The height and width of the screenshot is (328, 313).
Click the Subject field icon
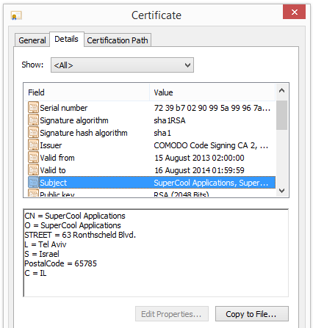click(33, 183)
